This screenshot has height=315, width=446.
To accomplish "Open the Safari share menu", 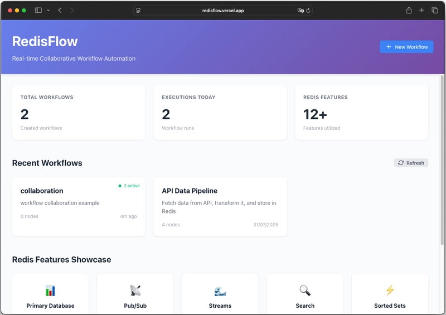I will (409, 10).
